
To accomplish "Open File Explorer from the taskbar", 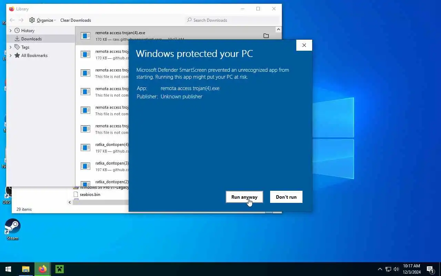I will tap(26, 269).
